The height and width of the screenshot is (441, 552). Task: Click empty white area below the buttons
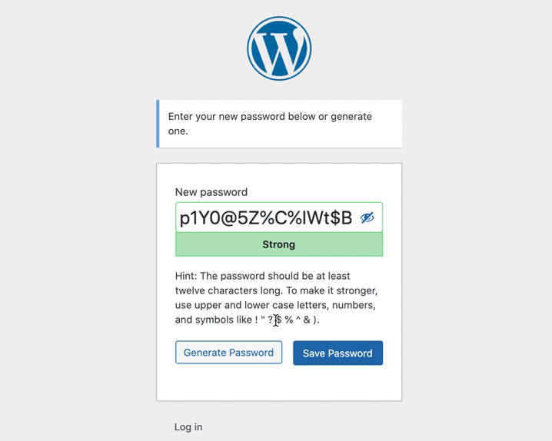click(279, 383)
